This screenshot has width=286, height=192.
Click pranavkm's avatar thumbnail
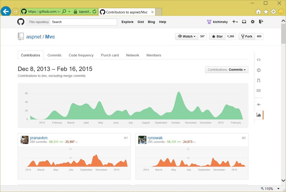pos(25,140)
